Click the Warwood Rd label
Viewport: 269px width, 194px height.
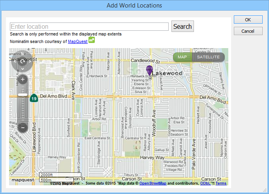click(173, 162)
